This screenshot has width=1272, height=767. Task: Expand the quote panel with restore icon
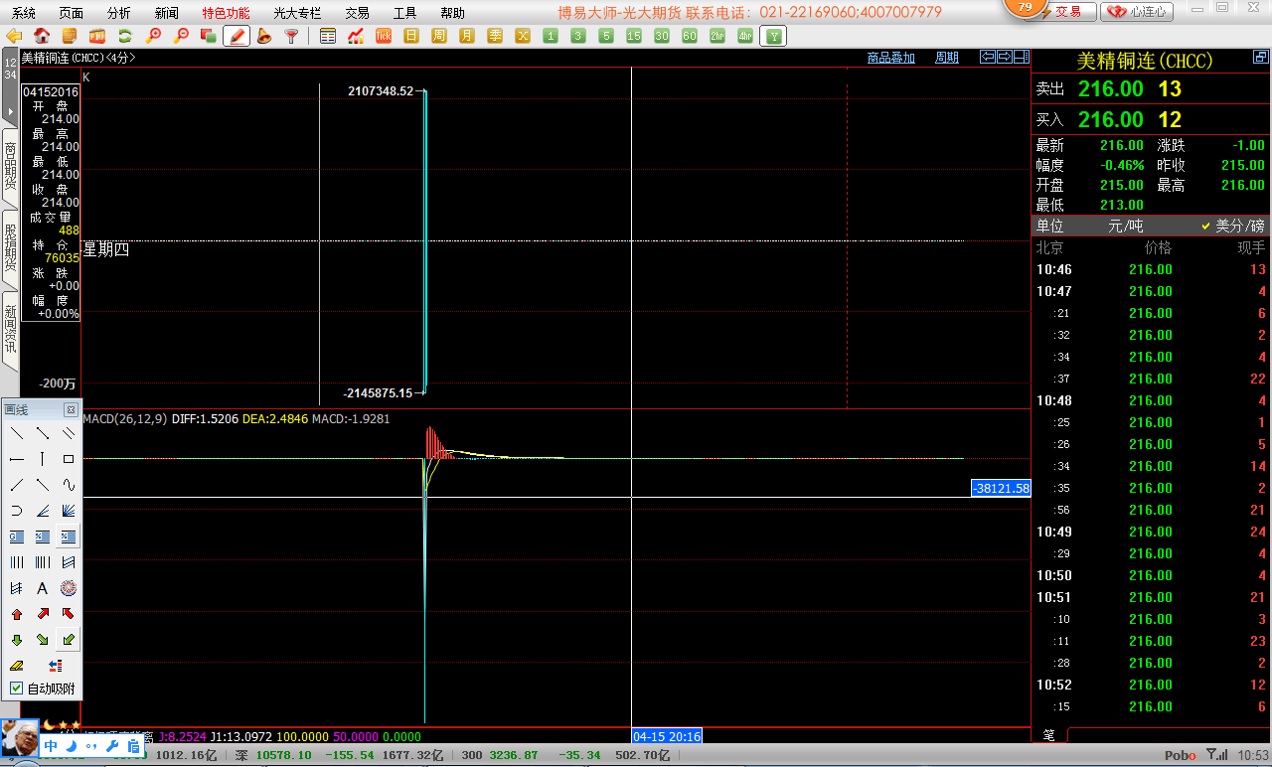(1259, 58)
